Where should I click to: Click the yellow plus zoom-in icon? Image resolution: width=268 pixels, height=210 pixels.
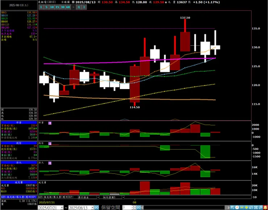point(247,207)
